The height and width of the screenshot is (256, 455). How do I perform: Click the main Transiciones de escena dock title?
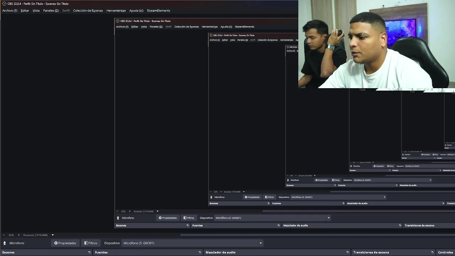tap(371, 252)
